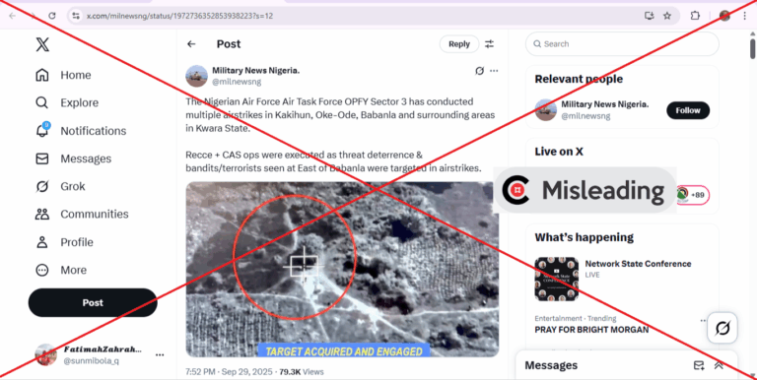Open the airstrike video thumbnail
Screen dimensions: 757x380
(342, 269)
